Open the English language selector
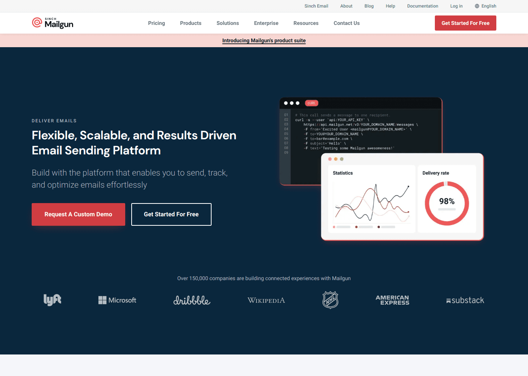The image size is (528, 376). pyautogui.click(x=485, y=6)
